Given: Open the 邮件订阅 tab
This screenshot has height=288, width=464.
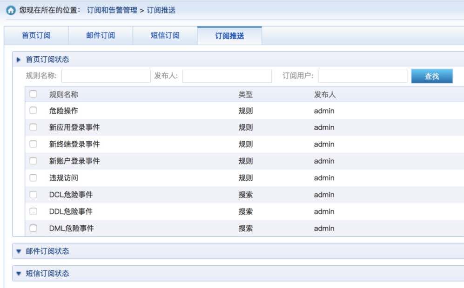Looking at the screenshot, I should coord(101,35).
